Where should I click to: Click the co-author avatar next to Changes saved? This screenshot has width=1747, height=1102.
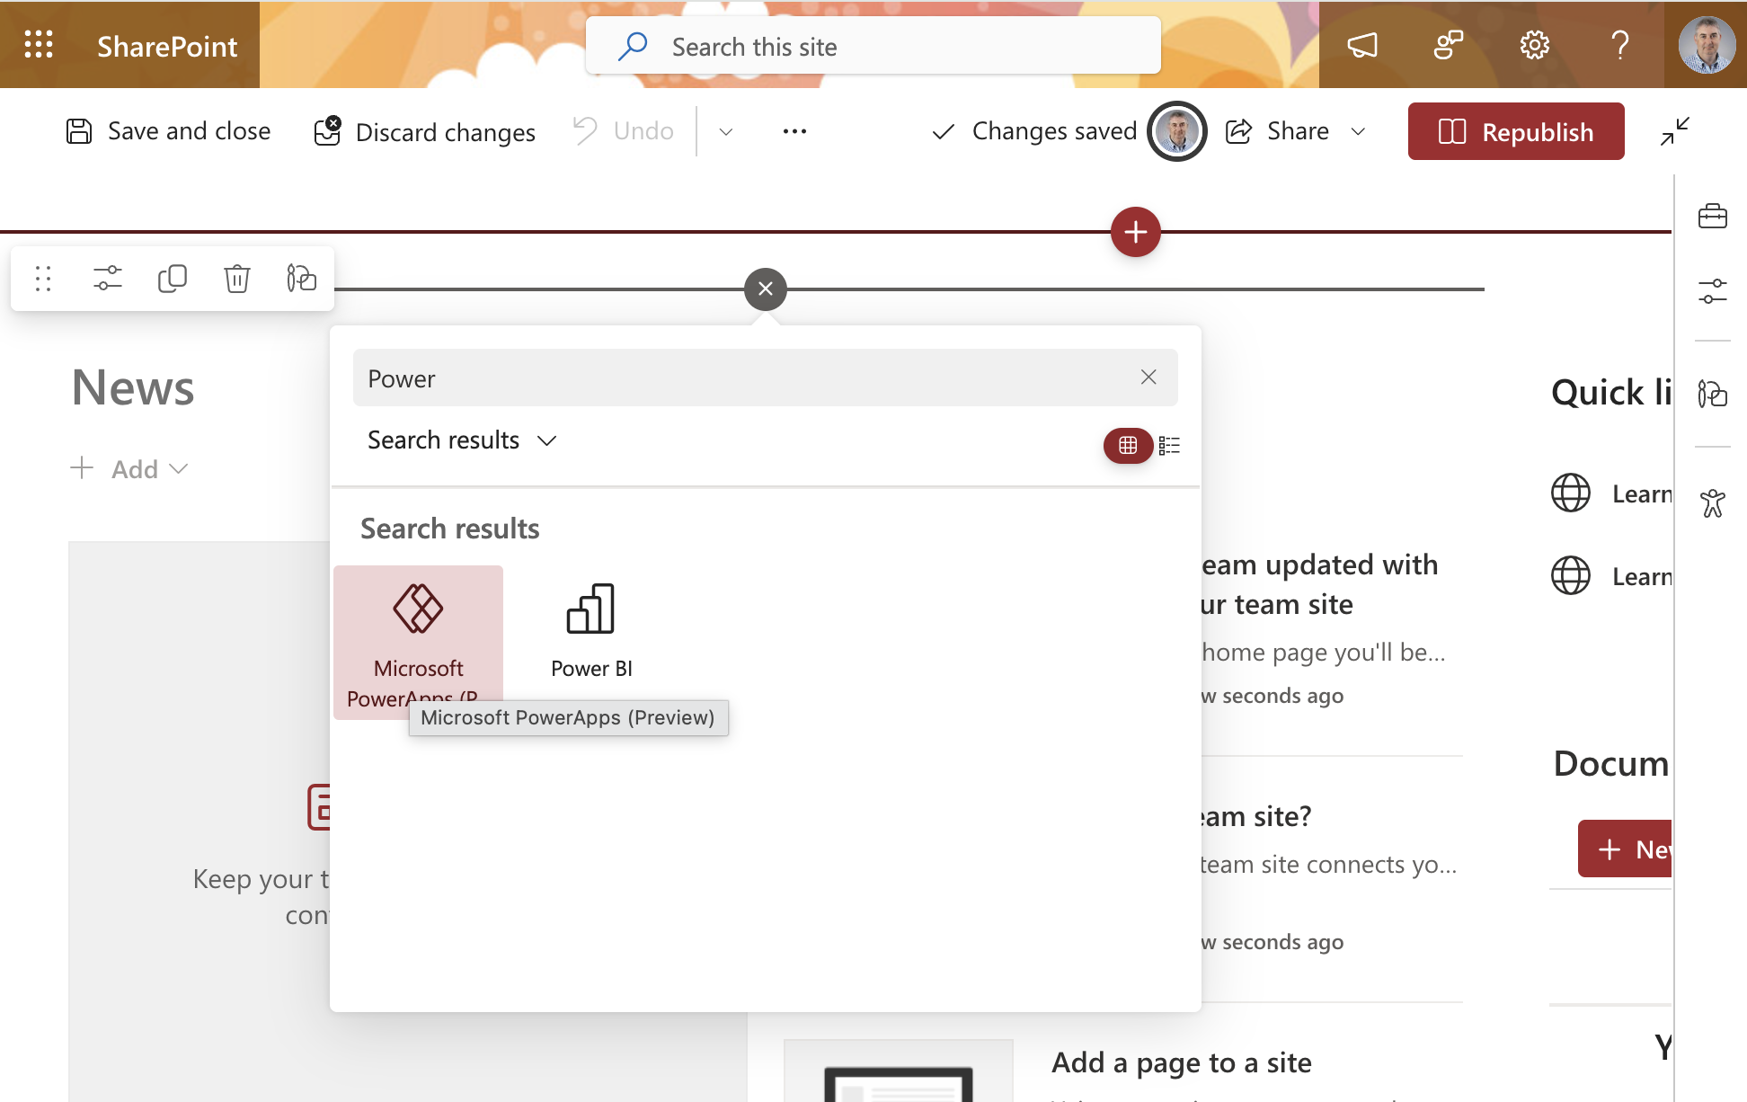pos(1177,131)
